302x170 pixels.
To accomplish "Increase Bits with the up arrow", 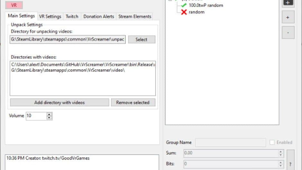I will click(280, 162).
